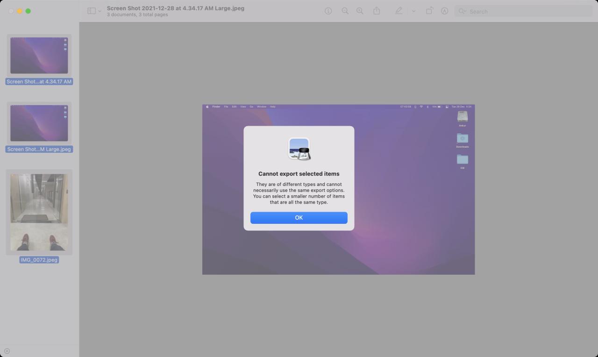The height and width of the screenshot is (357, 598).
Task: Open the sidebar view dropdown chevron
Action: (99, 10)
